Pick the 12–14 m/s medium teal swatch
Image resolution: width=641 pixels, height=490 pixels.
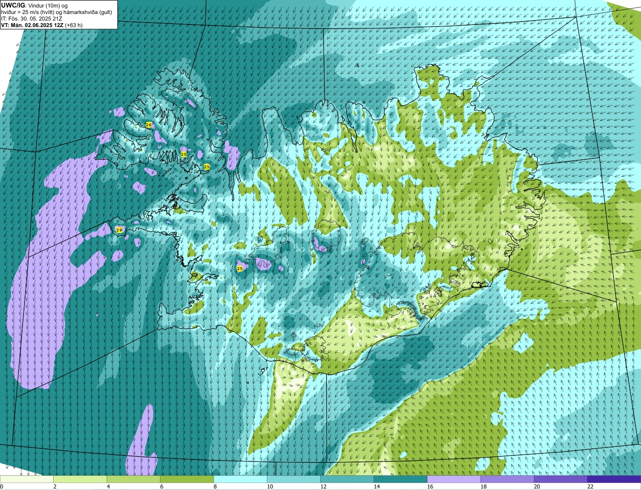tap(347, 479)
